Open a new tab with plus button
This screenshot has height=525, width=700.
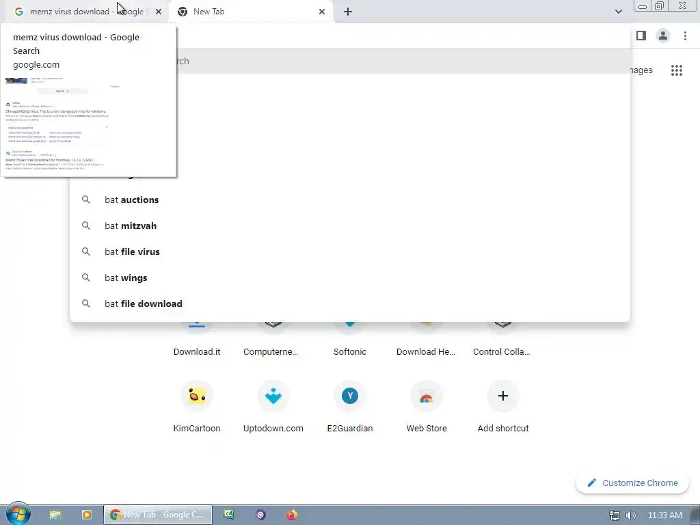[348, 12]
